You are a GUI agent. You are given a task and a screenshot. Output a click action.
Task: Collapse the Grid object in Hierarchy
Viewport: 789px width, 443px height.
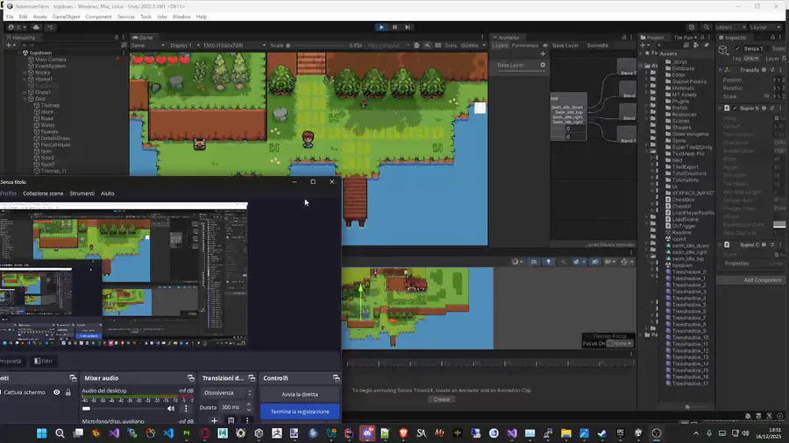click(25, 99)
